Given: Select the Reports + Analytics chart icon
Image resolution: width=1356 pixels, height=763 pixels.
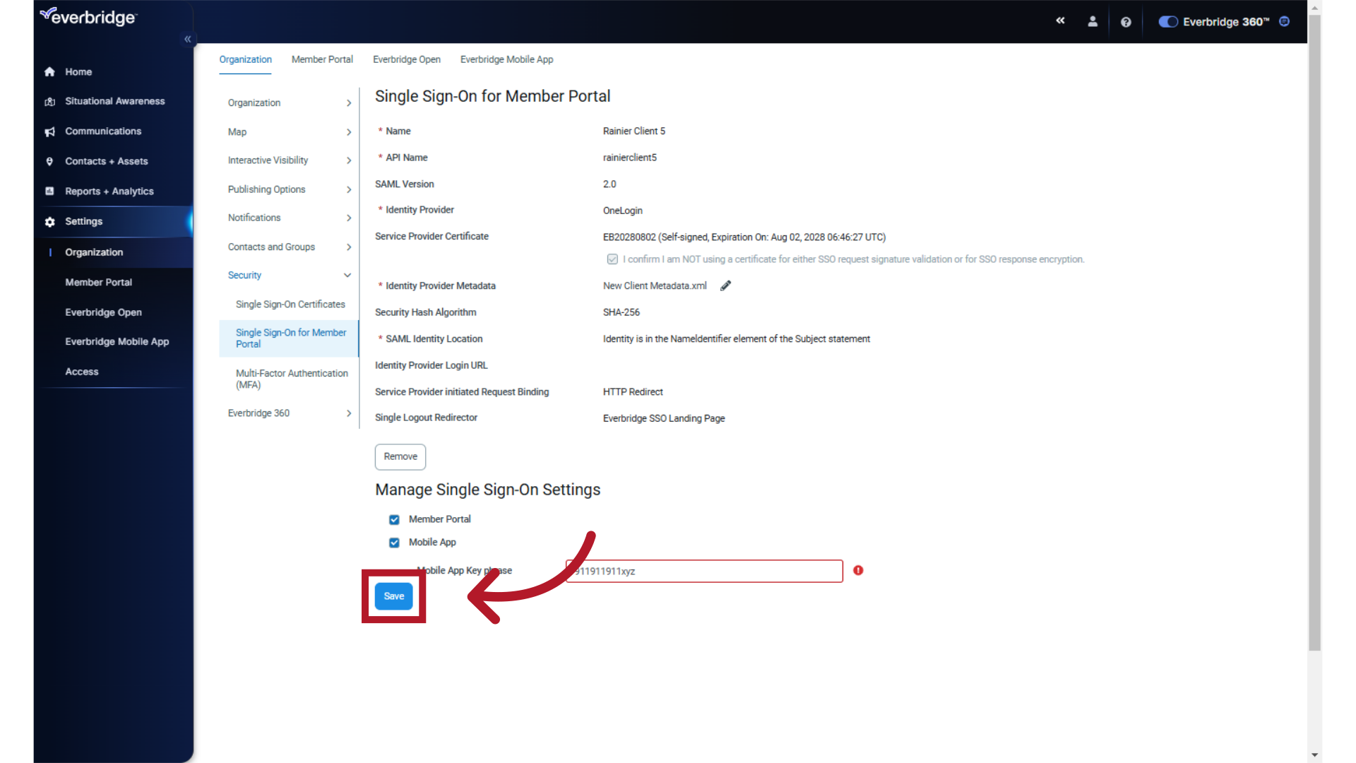Looking at the screenshot, I should coord(49,191).
